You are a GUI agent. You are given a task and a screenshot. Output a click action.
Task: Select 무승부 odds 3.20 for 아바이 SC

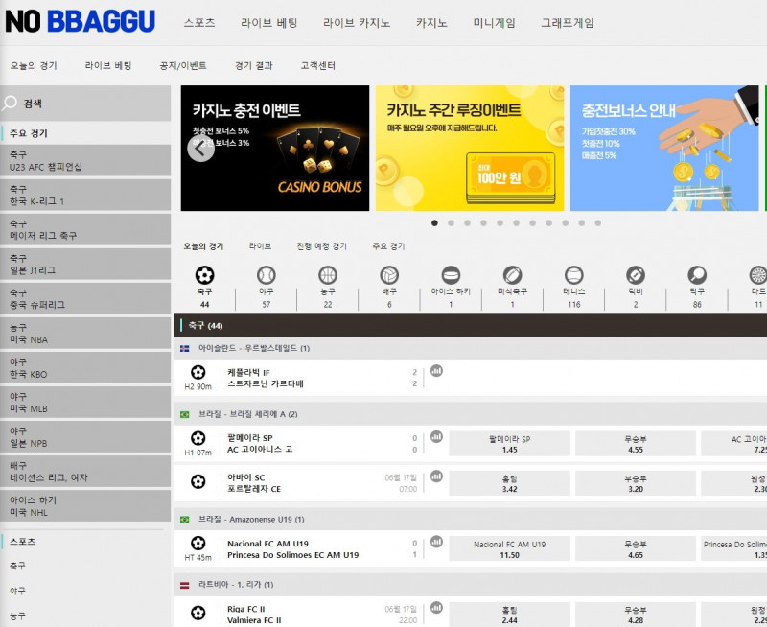[635, 483]
